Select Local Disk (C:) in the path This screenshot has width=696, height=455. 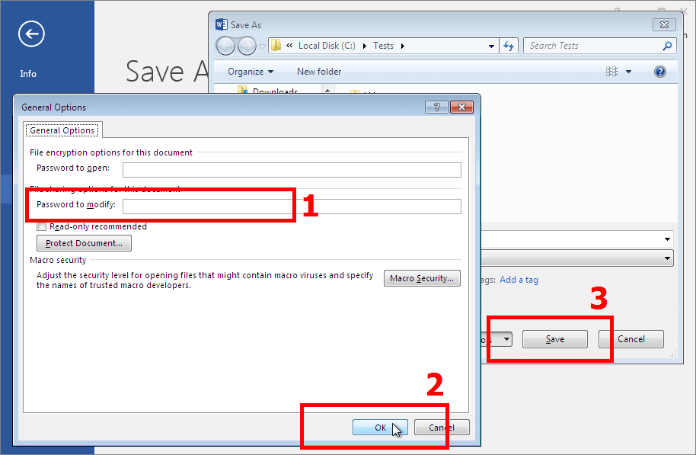point(327,46)
